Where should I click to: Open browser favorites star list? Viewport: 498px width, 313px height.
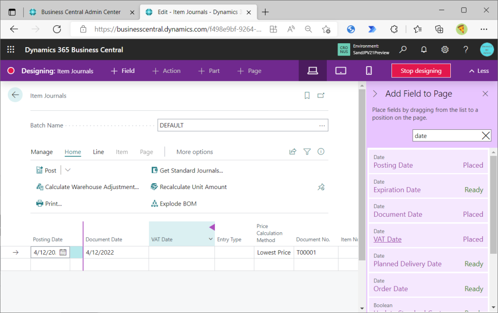[x=418, y=29]
